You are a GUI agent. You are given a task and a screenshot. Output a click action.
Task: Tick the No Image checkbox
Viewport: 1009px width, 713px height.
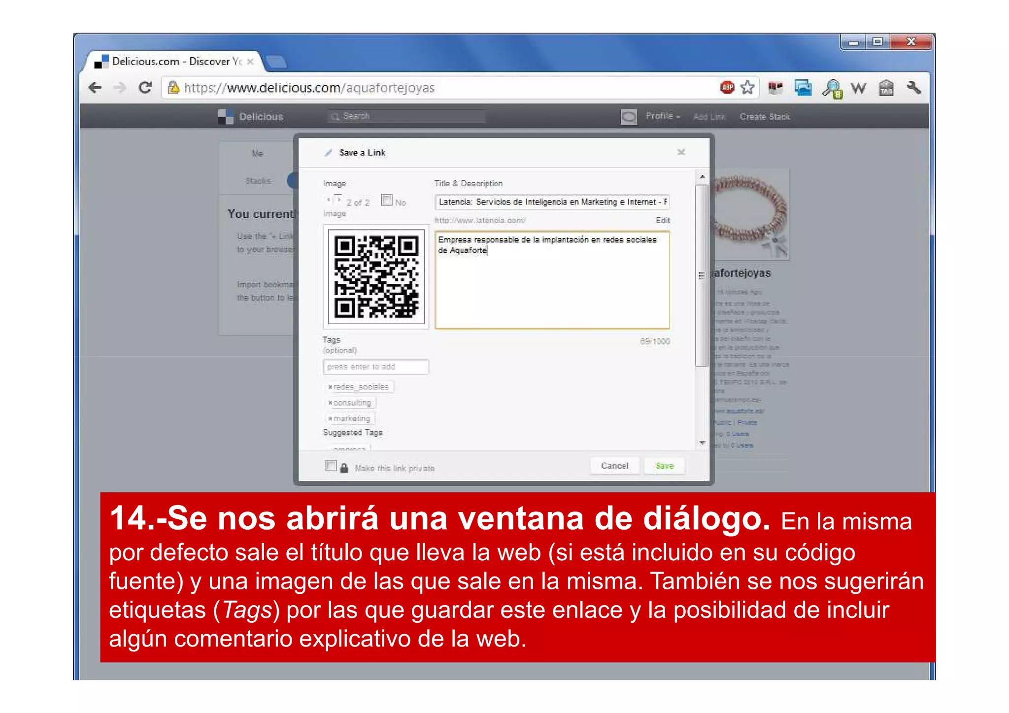point(387,200)
